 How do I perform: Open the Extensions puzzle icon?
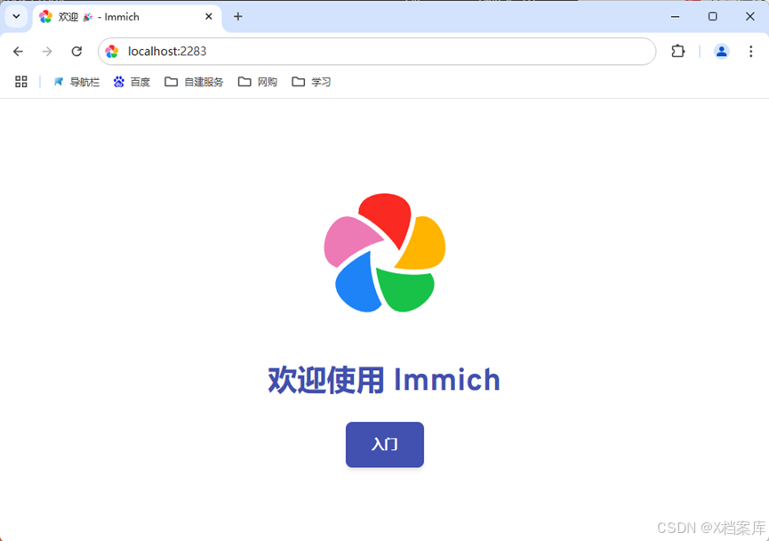coord(677,51)
